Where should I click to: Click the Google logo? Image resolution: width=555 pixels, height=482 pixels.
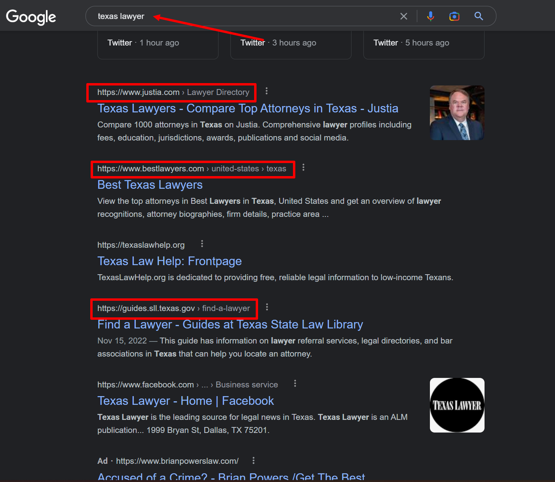pyautogui.click(x=31, y=17)
